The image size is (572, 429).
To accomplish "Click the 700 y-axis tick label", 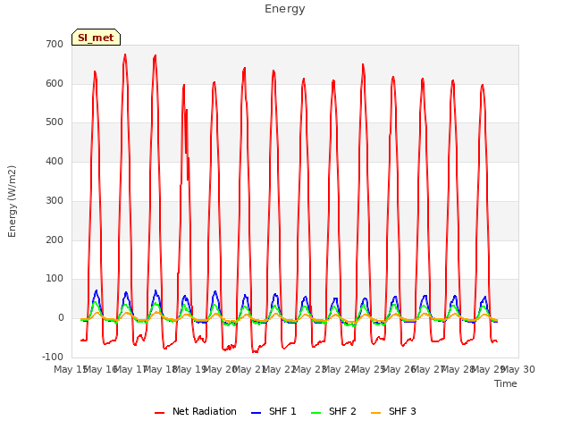I will pos(55,44).
